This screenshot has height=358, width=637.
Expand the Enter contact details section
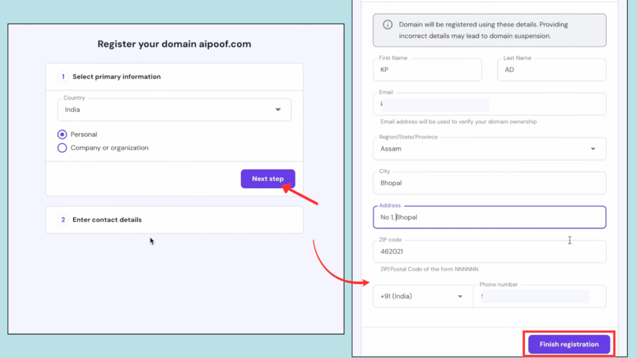(x=174, y=219)
